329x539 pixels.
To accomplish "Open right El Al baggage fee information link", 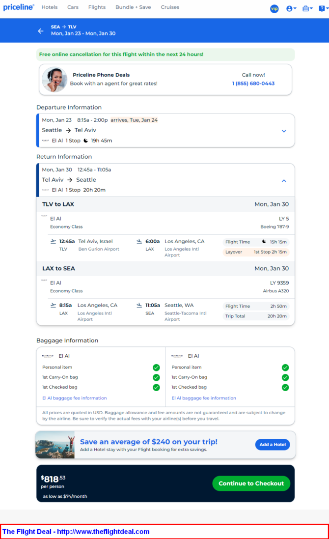I will tap(204, 398).
